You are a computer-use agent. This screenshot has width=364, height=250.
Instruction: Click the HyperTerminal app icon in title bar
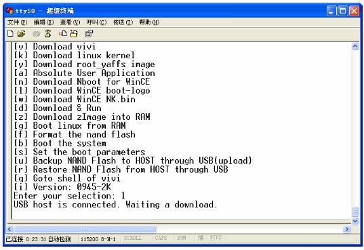[9, 10]
